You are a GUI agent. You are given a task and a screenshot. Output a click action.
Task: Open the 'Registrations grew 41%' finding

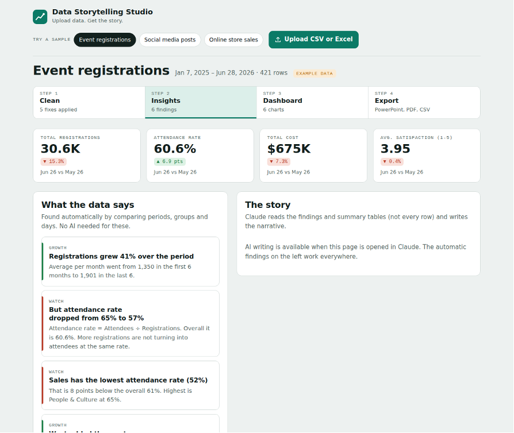131,261
